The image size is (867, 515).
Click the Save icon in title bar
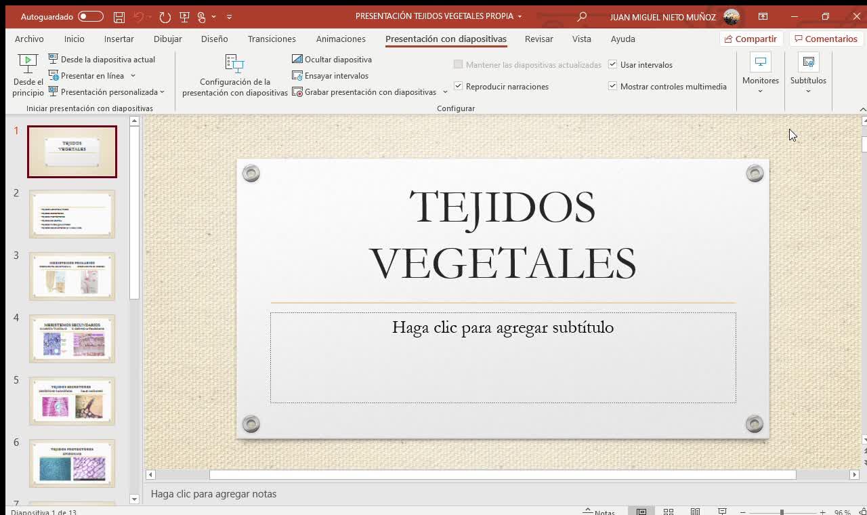coord(119,17)
